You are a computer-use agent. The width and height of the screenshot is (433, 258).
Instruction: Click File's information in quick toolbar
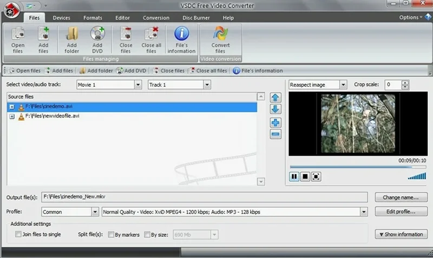point(258,71)
